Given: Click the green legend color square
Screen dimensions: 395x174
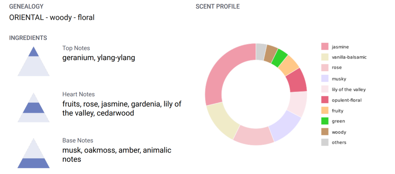Looking at the screenshot, I should click(325, 121).
